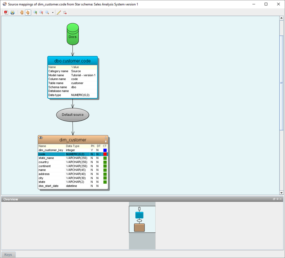
Task: Minimize the Source mappings window
Action: point(254,4)
